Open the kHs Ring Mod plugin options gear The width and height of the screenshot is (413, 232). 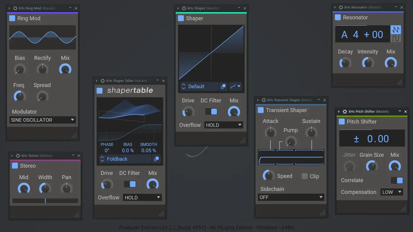pos(15,8)
